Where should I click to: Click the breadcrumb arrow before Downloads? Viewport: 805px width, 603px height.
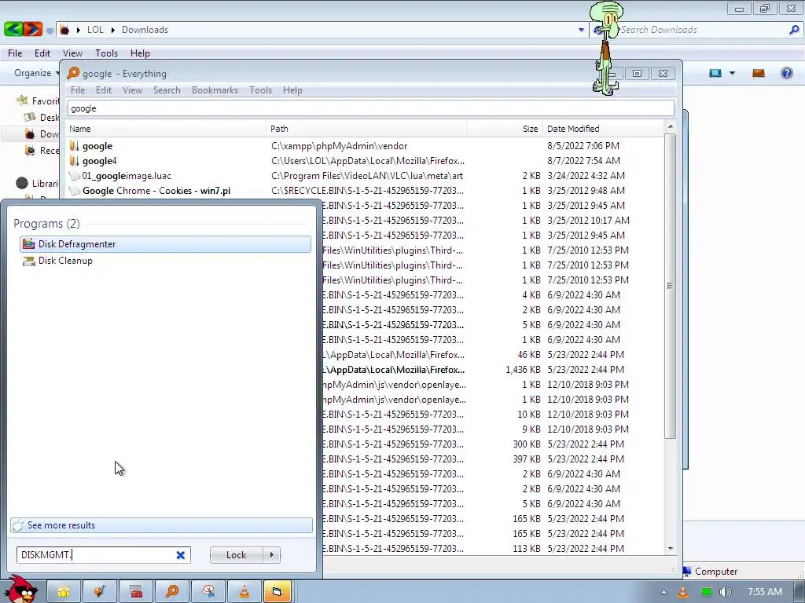click(x=113, y=30)
